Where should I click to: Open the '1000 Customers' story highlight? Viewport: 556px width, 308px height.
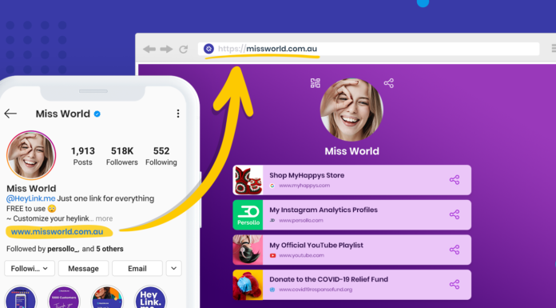pyautogui.click(x=64, y=298)
